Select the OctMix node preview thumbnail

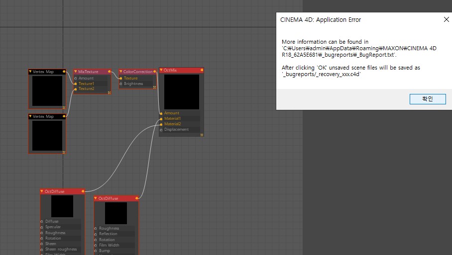pos(182,92)
